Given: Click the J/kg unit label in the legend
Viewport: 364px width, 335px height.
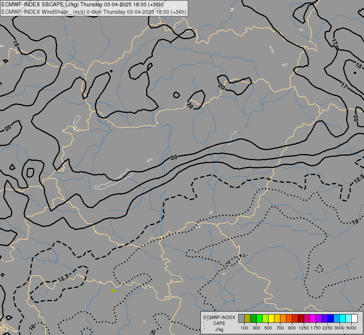Looking at the screenshot, I should pyautogui.click(x=219, y=330).
